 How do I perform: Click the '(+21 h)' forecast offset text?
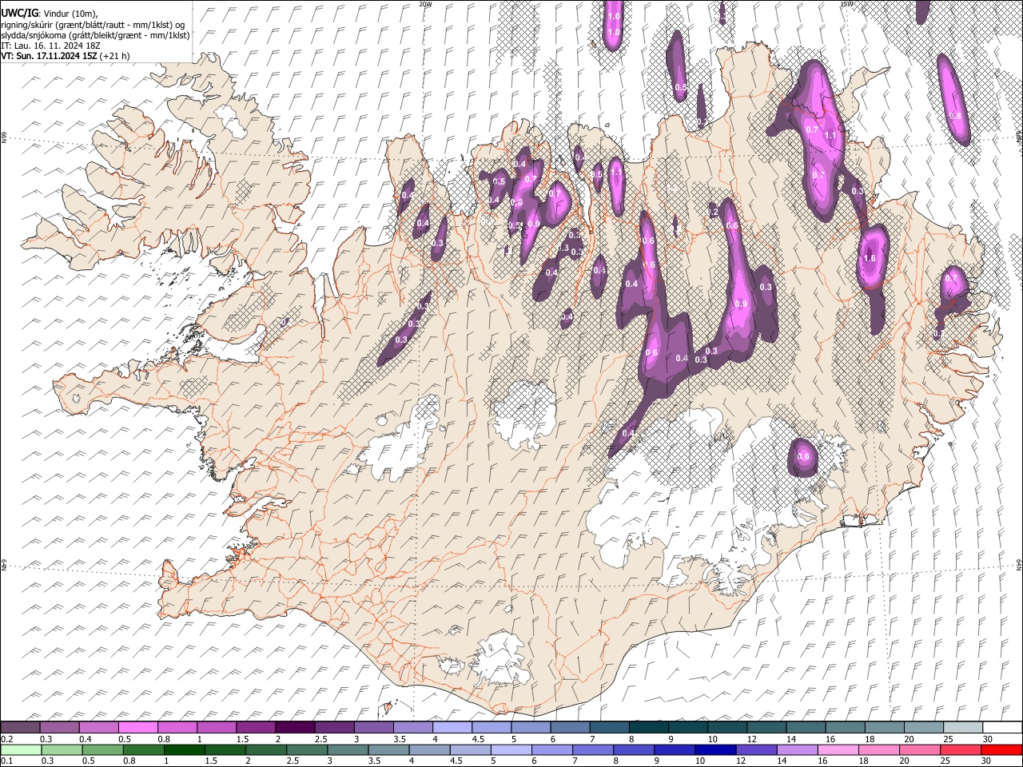tap(115, 56)
